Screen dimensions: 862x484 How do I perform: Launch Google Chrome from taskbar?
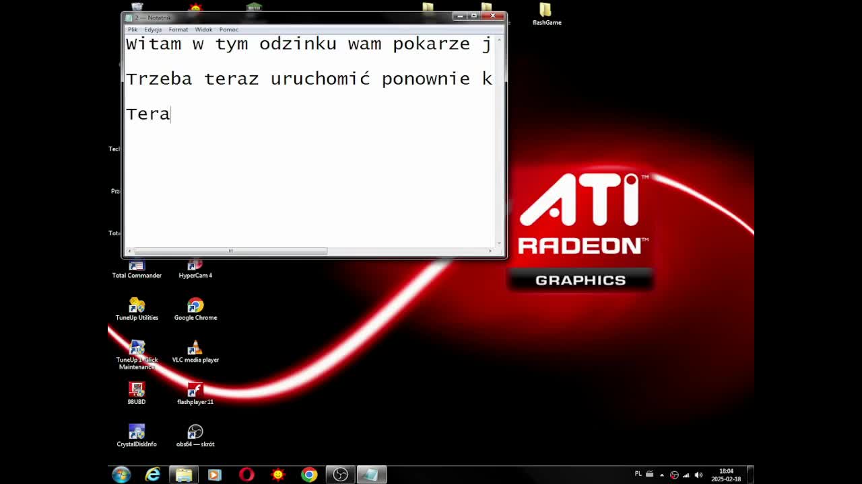point(309,475)
